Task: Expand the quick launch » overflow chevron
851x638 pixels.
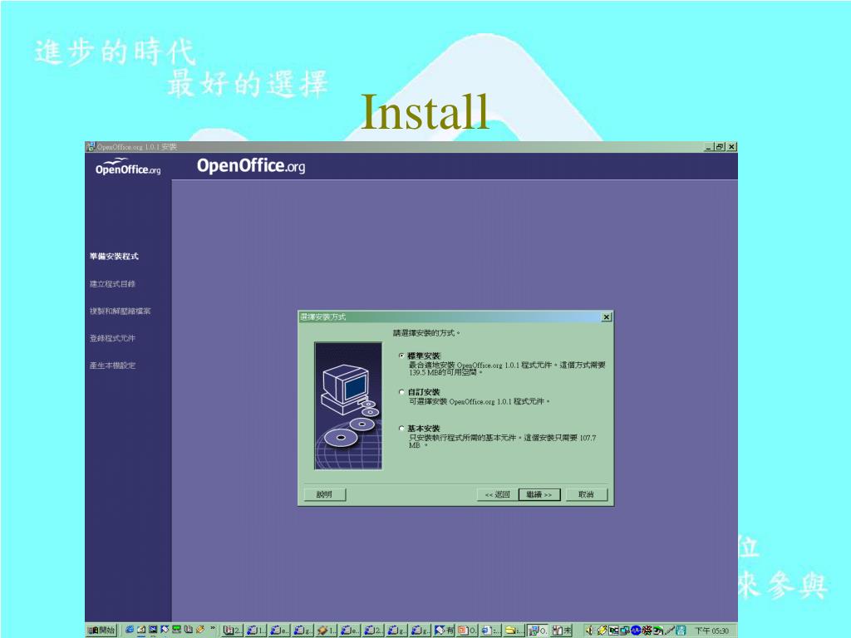Action: (213, 630)
